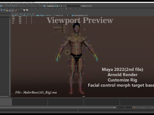Toggle Snap to view planes icon
The width and height of the screenshot is (154, 115).
(14, 6)
